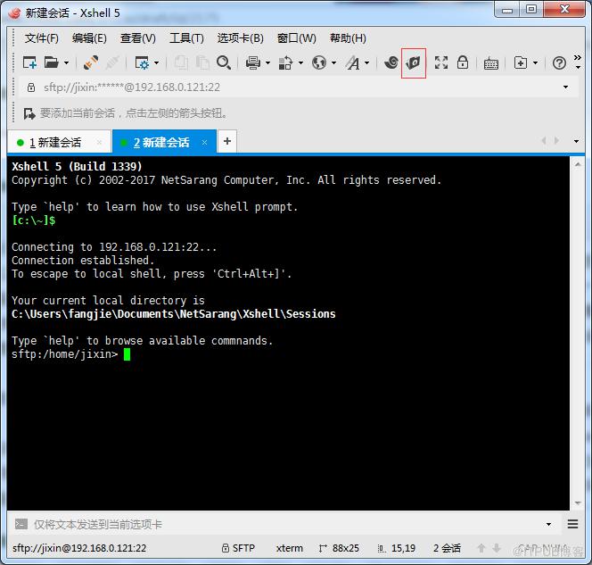Launch Xftp new file transfer icon
The image size is (592, 565).
point(414,62)
